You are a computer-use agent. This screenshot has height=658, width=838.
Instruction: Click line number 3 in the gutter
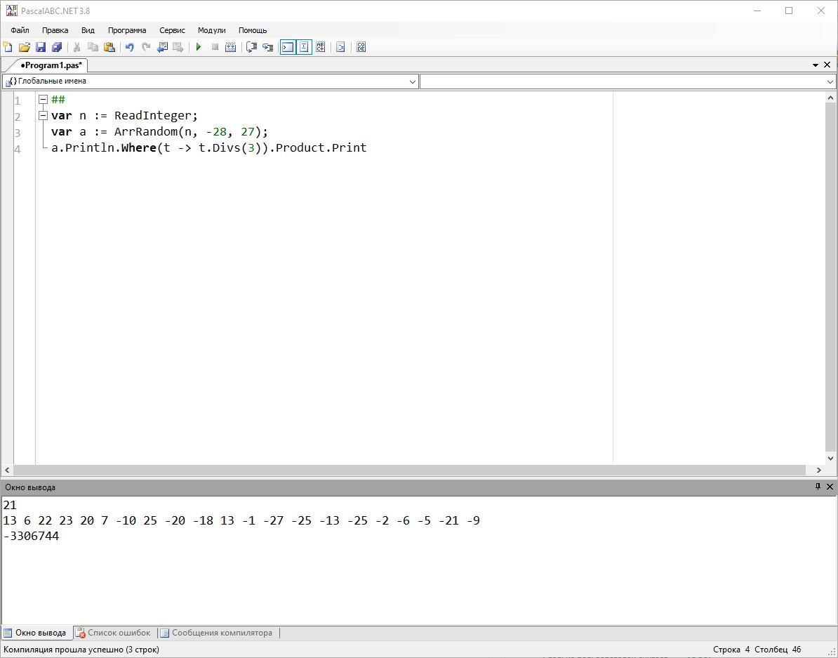pos(18,133)
